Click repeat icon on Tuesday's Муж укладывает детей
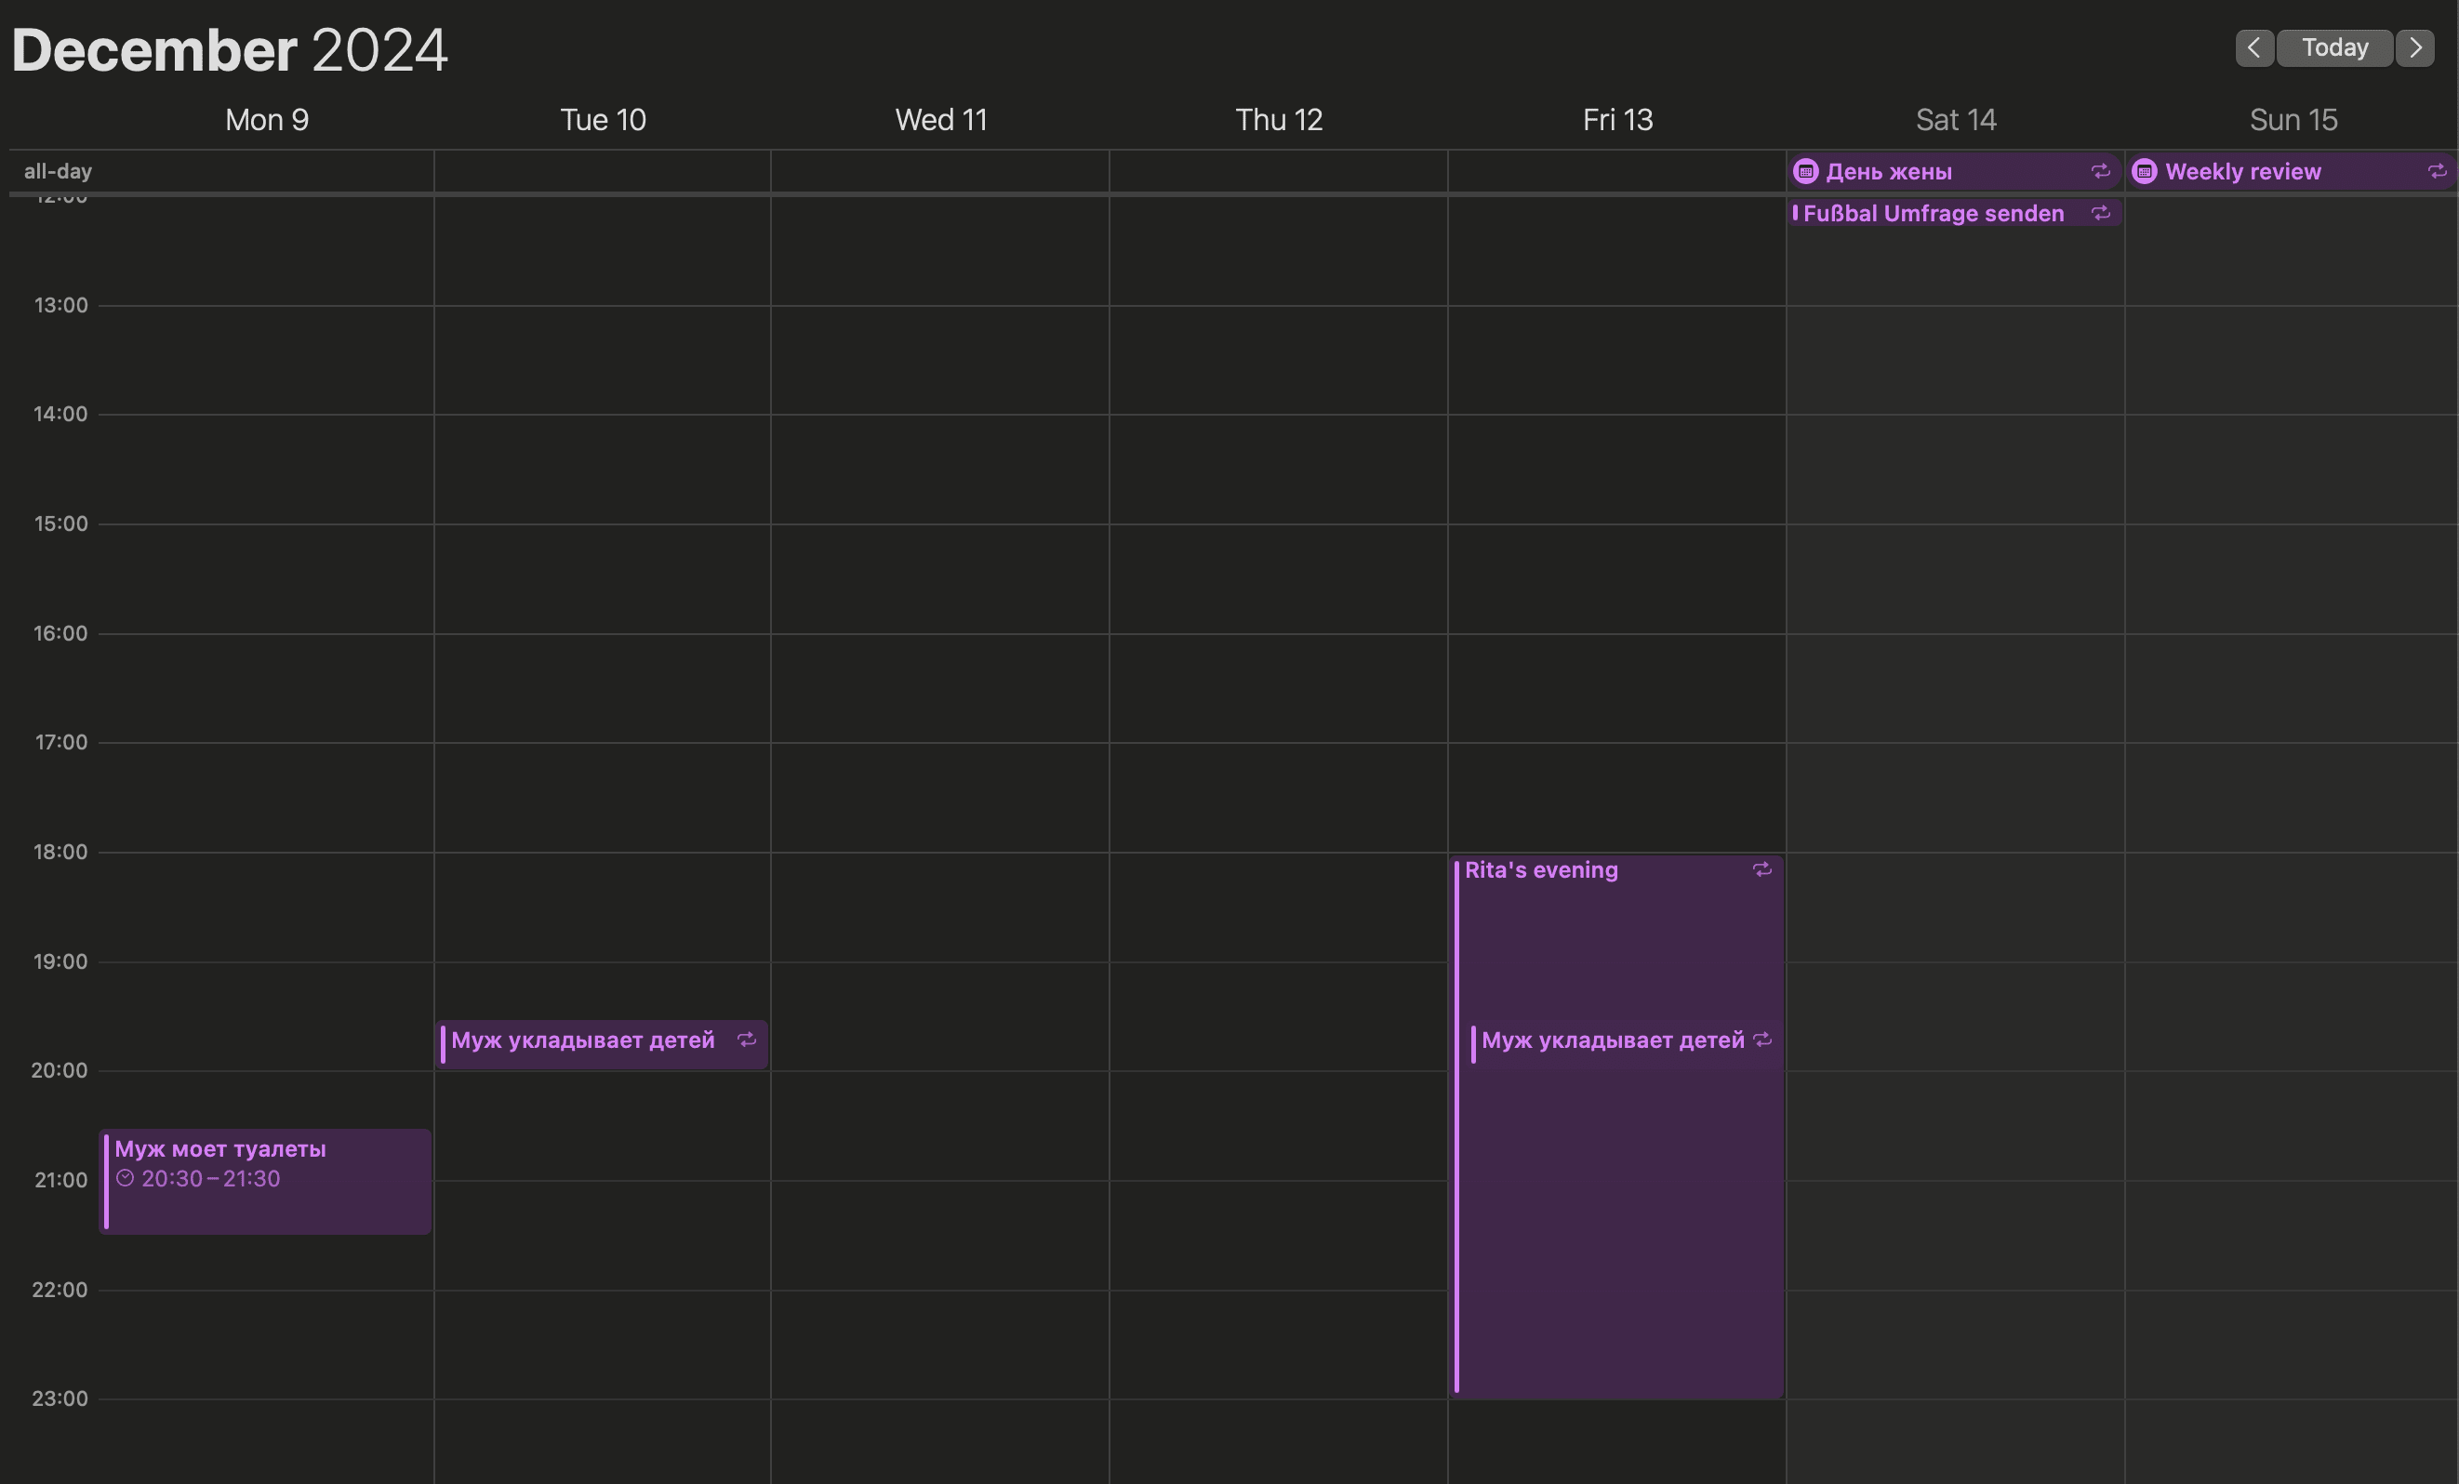This screenshot has width=2459, height=1484. coord(747,1040)
